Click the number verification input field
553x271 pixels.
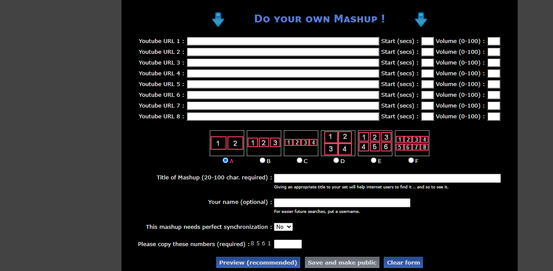287,244
